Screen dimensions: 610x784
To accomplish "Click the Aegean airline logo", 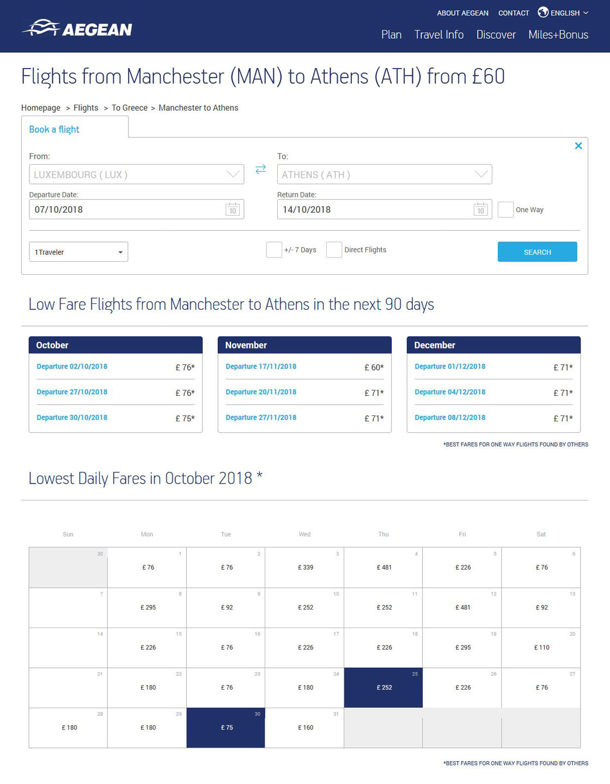I will point(77,28).
